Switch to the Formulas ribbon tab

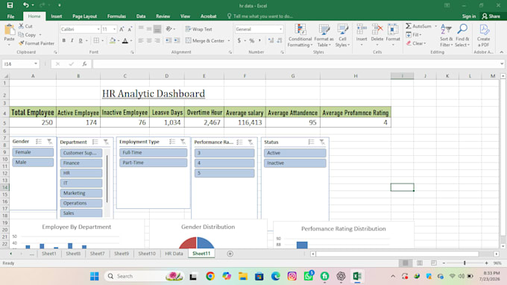[116, 16]
